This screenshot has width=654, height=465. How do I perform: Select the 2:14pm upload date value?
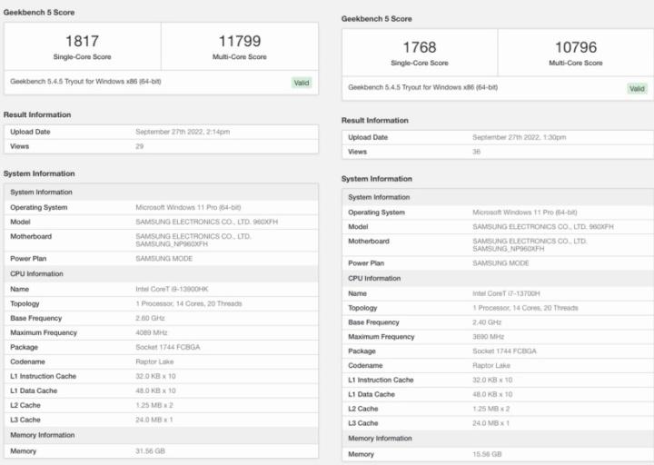point(183,132)
